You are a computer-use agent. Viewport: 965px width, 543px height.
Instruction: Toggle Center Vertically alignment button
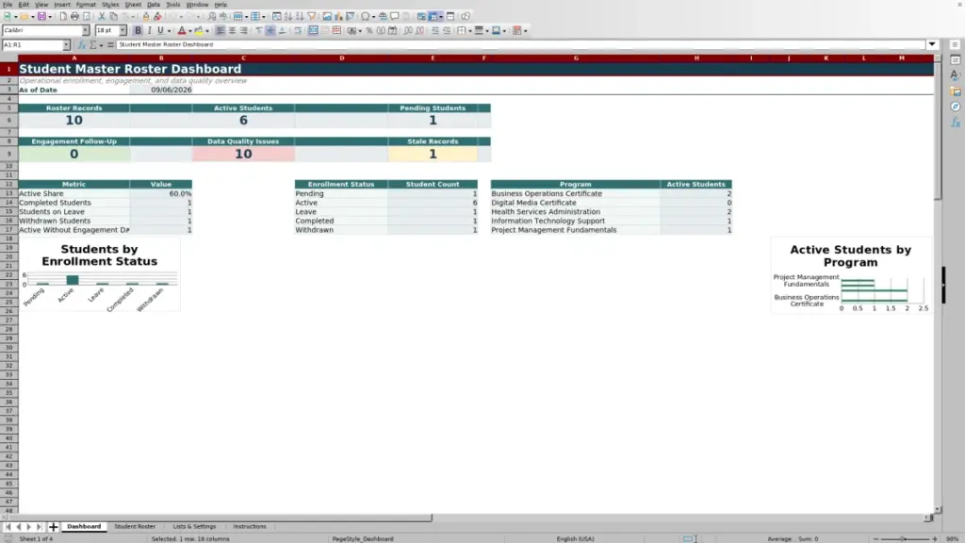270,30
